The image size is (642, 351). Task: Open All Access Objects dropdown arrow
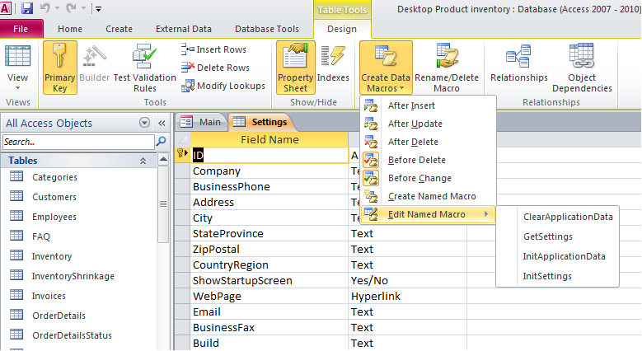coord(145,123)
